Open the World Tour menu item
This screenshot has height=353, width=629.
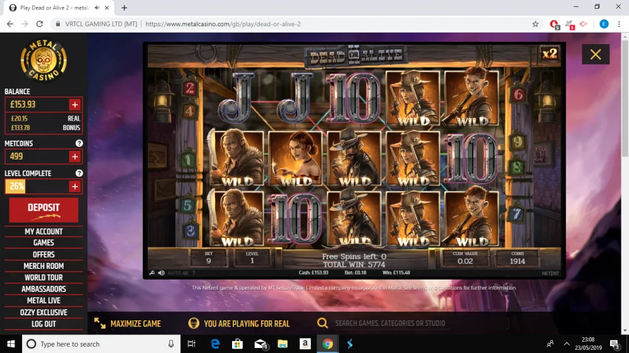tap(44, 278)
